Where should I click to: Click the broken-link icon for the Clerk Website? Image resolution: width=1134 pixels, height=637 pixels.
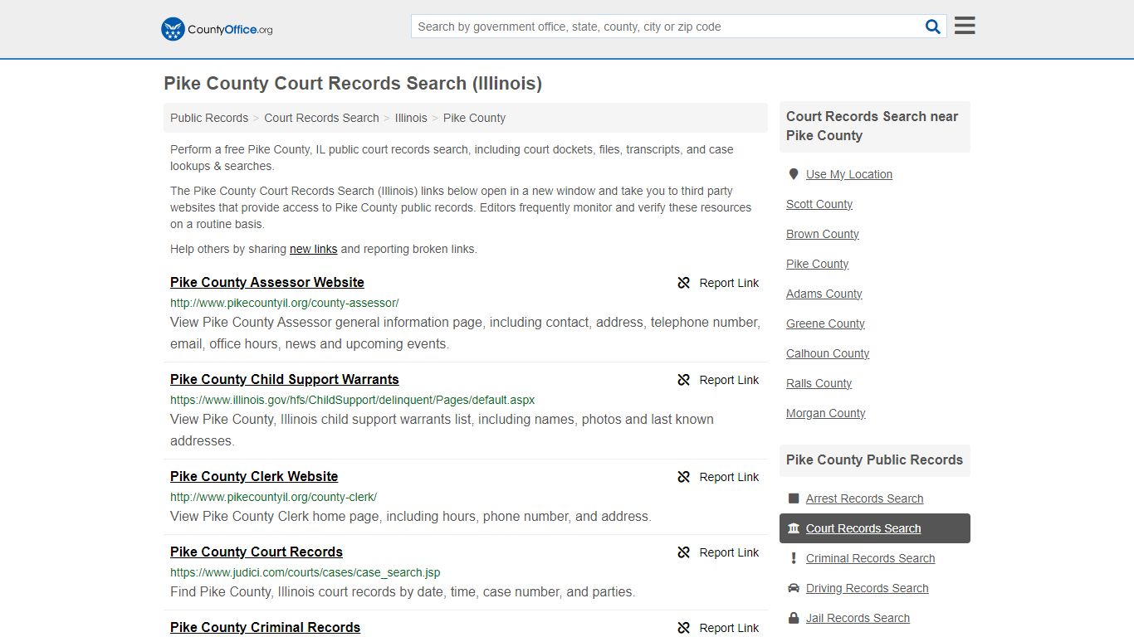click(x=684, y=477)
